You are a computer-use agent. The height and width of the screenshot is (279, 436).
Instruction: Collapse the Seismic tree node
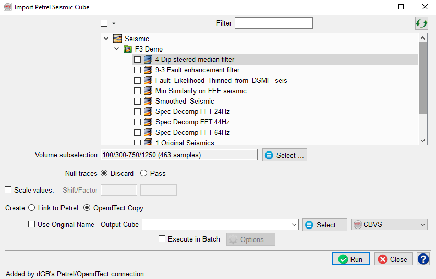(x=106, y=39)
